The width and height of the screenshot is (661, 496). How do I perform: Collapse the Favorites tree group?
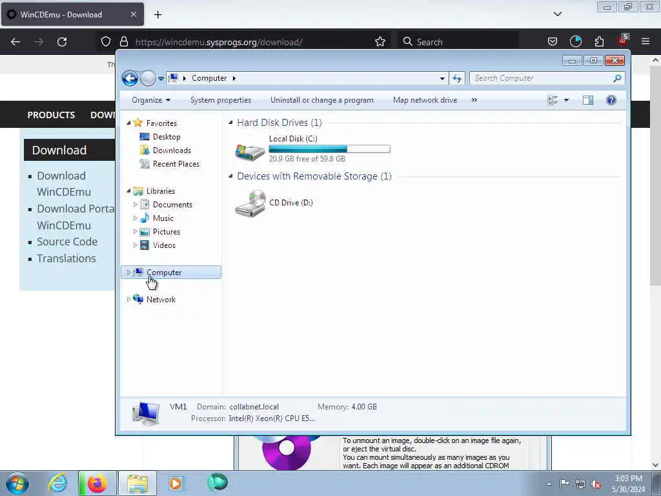coord(128,123)
